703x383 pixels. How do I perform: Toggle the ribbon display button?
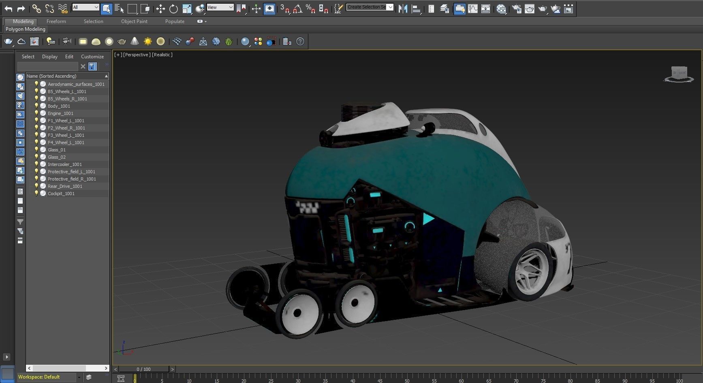pyautogui.click(x=459, y=9)
